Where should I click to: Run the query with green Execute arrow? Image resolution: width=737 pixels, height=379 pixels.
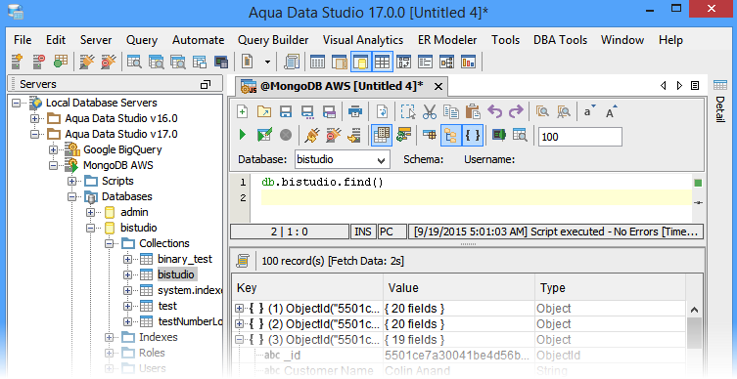[x=243, y=135]
